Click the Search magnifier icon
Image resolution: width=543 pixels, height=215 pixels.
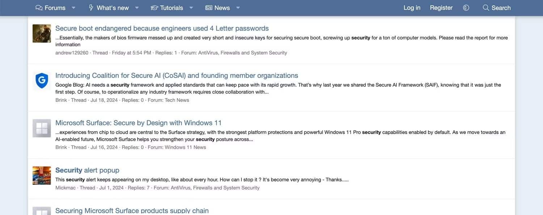click(486, 8)
